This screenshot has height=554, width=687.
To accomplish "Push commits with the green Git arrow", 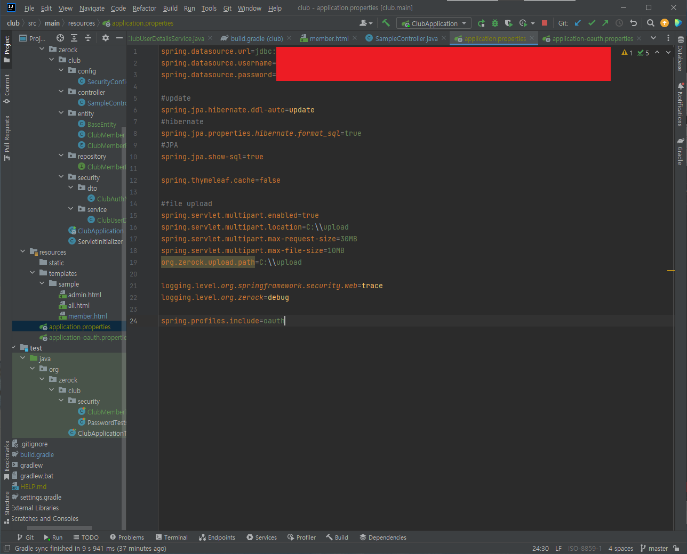I will point(605,23).
